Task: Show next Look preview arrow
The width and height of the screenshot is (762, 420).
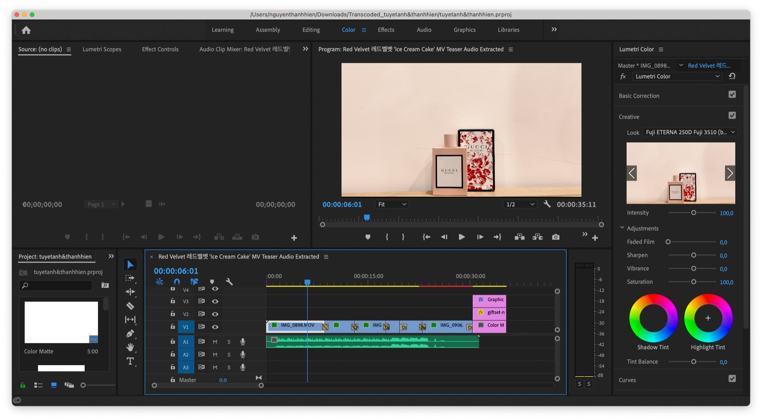Action: [730, 173]
